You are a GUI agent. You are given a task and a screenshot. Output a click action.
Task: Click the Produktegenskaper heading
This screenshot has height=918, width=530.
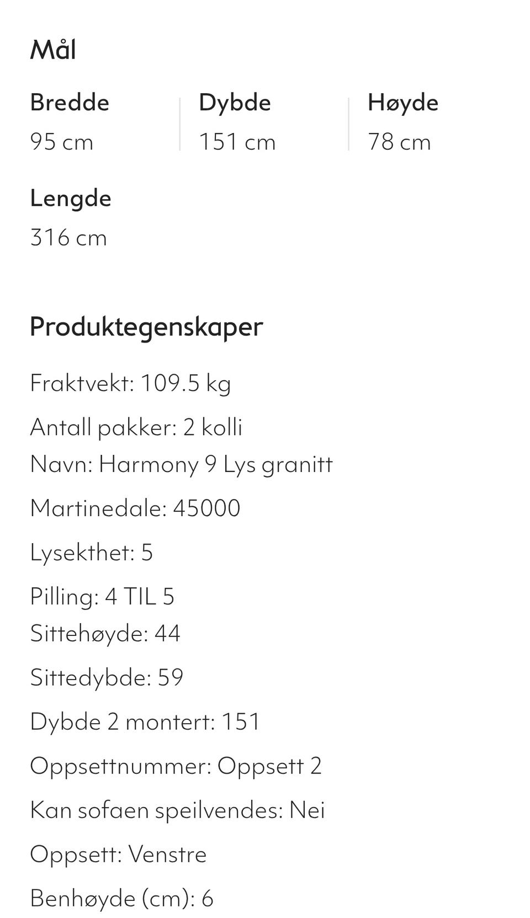click(146, 326)
